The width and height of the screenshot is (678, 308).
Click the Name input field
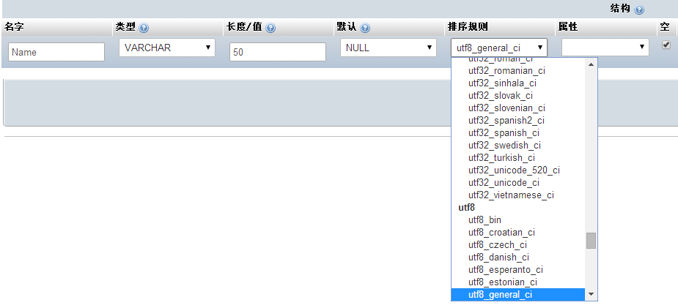pos(56,52)
